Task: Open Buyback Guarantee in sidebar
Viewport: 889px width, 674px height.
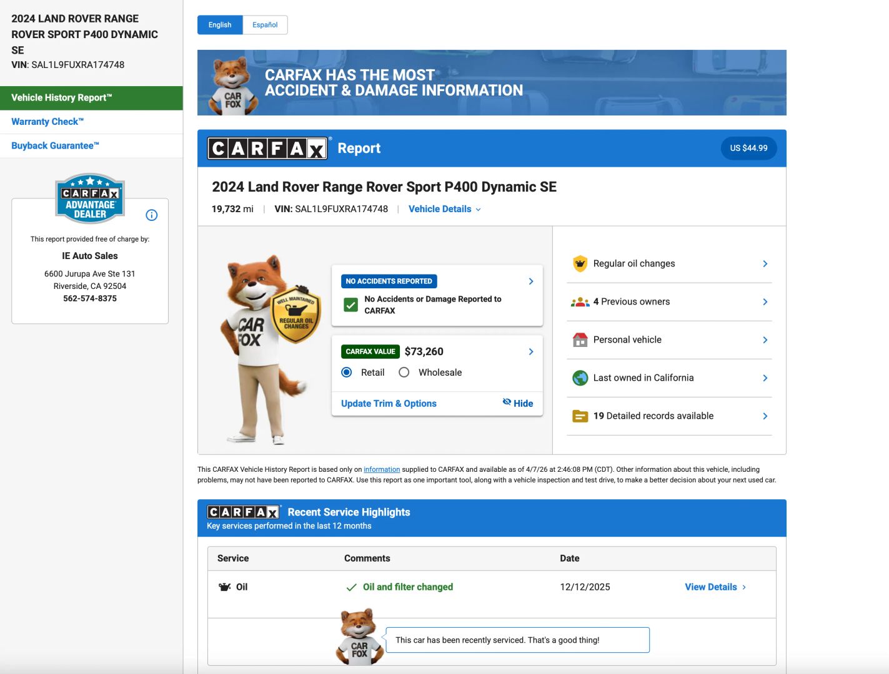Action: click(91, 145)
